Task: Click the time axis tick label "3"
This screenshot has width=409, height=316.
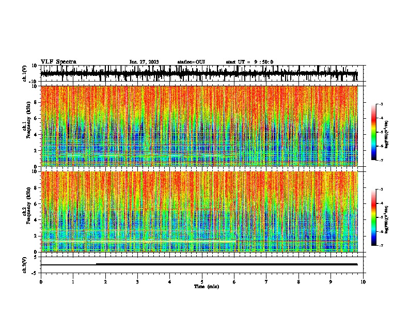Action: click(x=137, y=282)
